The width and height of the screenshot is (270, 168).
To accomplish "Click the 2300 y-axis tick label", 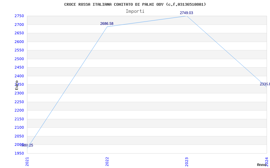I will (19, 93).
